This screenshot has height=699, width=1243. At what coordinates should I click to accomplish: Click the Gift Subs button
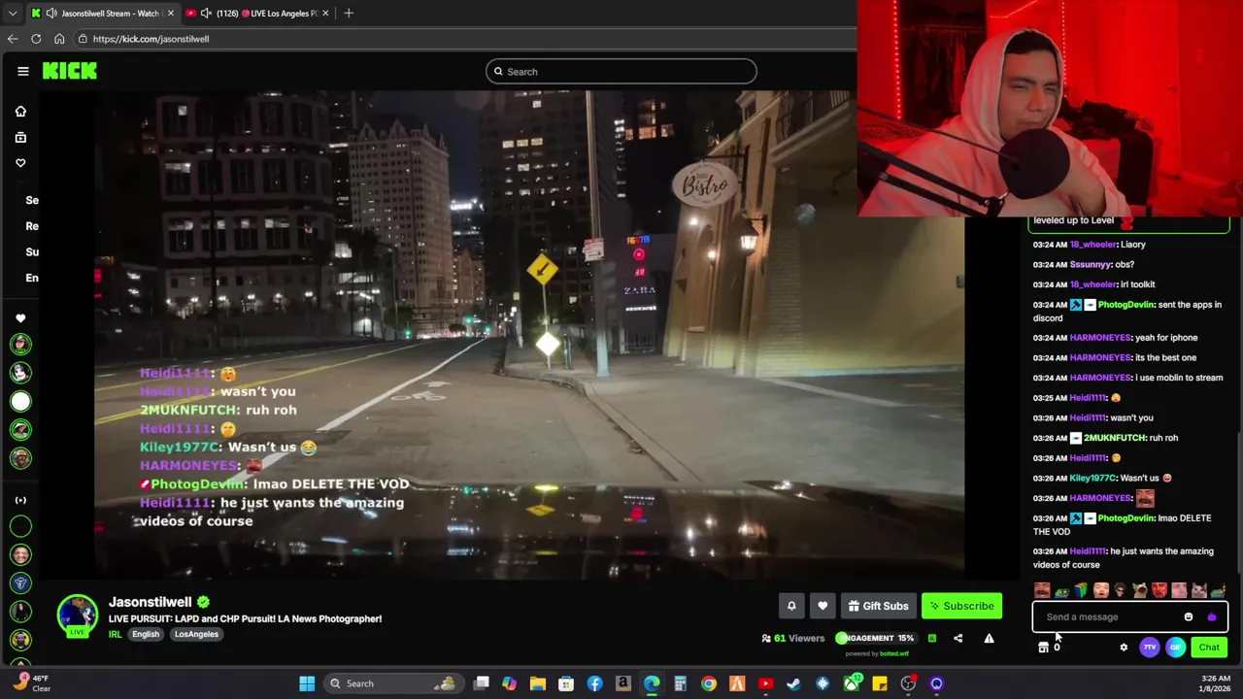point(878,606)
